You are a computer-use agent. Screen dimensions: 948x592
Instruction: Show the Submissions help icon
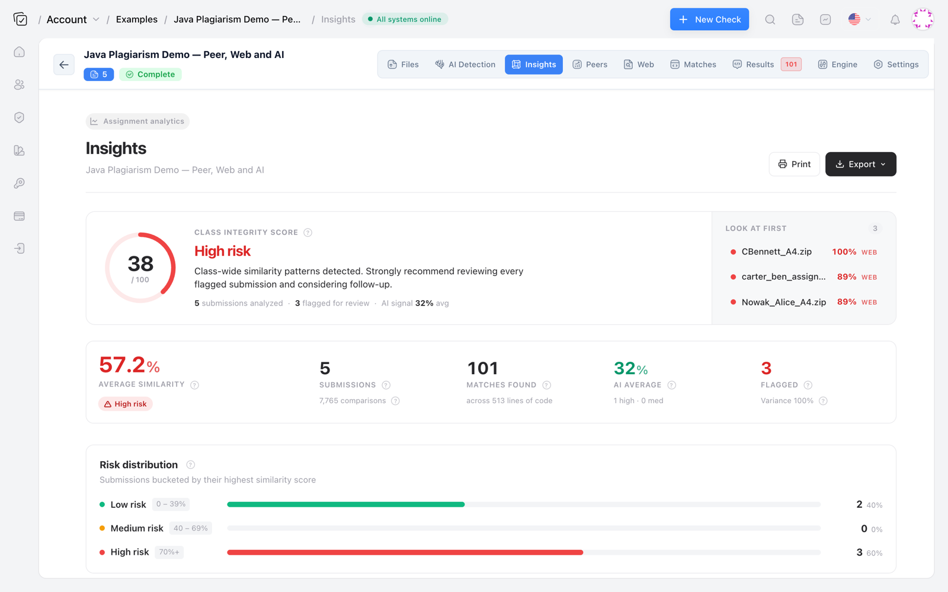pos(386,385)
